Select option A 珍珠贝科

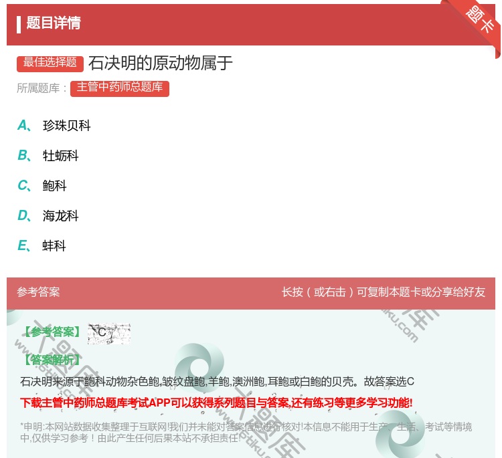pos(66,126)
